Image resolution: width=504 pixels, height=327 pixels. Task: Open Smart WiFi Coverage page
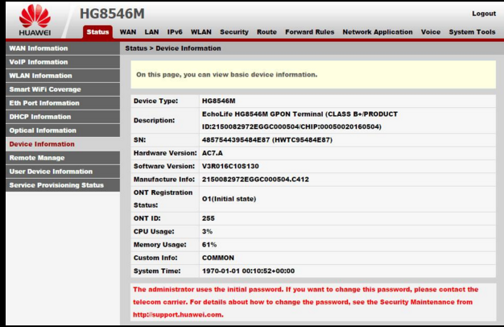tap(45, 89)
